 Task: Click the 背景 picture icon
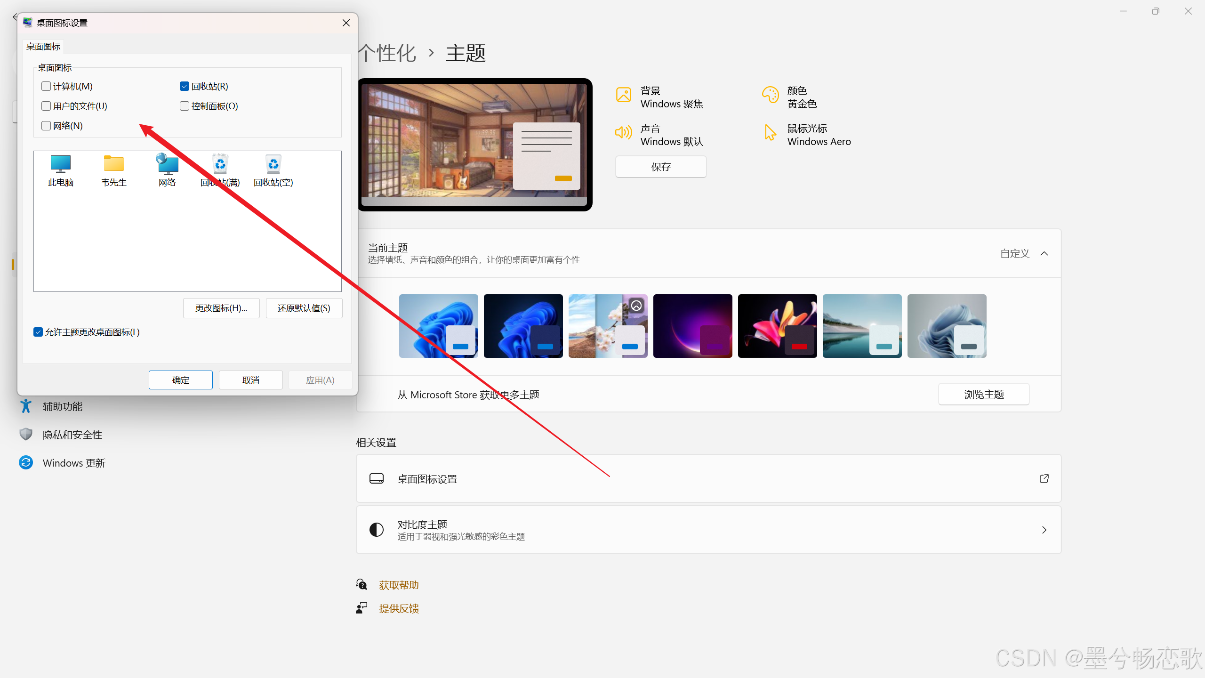click(x=624, y=95)
